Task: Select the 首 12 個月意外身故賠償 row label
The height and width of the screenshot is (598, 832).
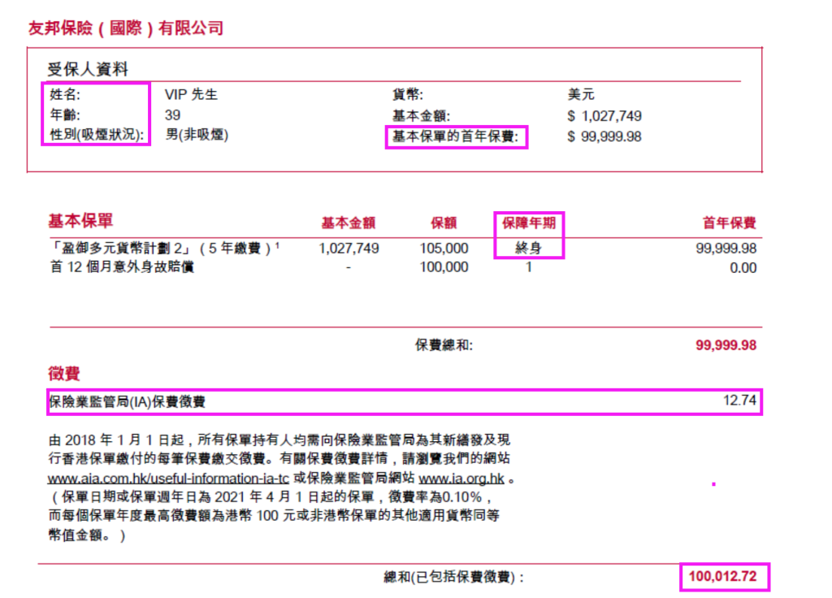Action: coord(122,266)
